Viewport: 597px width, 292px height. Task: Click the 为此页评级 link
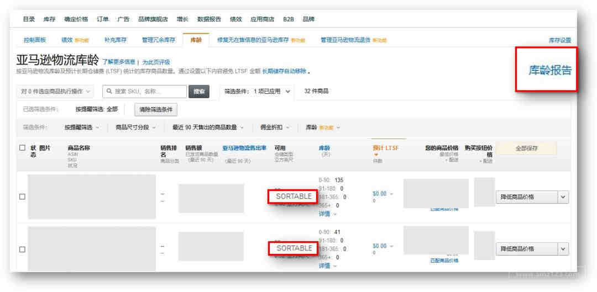pos(156,62)
